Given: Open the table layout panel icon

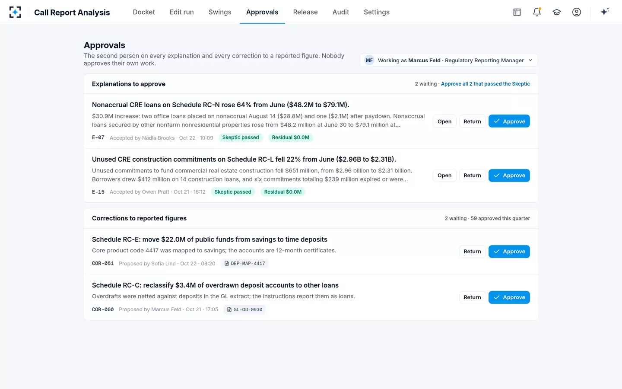Looking at the screenshot, I should coord(517,12).
